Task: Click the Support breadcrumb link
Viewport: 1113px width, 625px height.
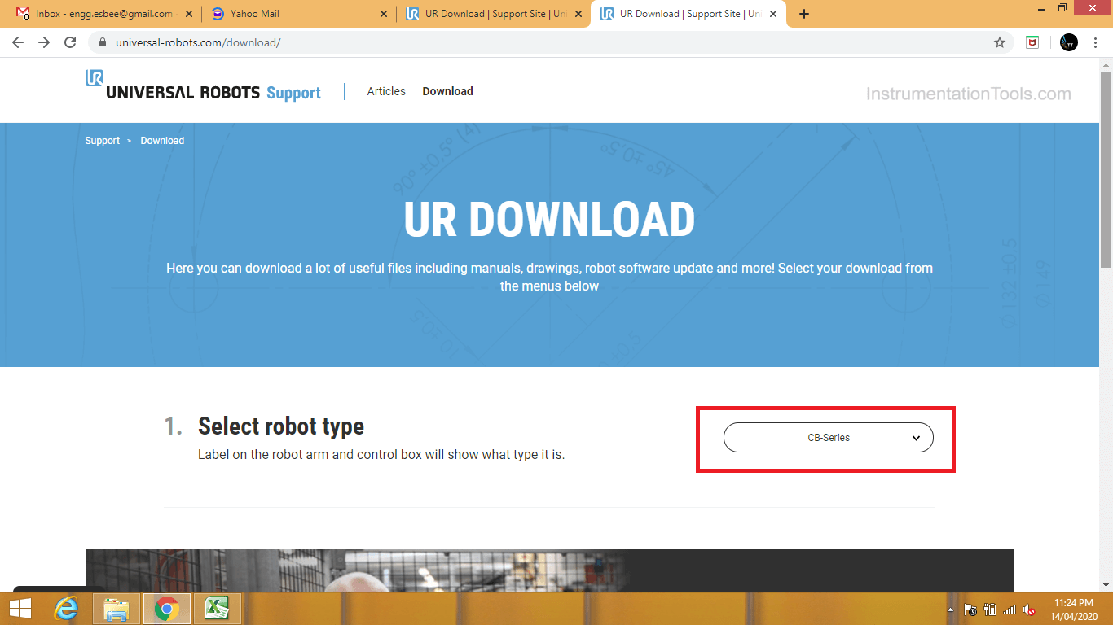Action: (x=103, y=141)
